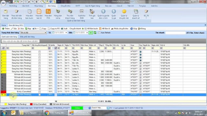Image resolution: width=207 pixels, height=116 pixels.
Task: Open Trạng thái đơn hàng dropdown
Action: click(46, 33)
